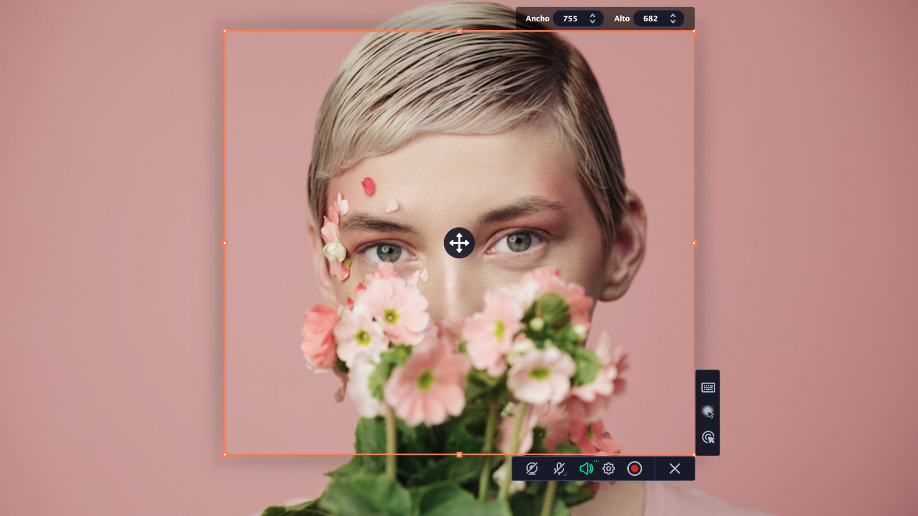Toggle keystroke display keyboard icon
The height and width of the screenshot is (516, 918).
tap(708, 387)
